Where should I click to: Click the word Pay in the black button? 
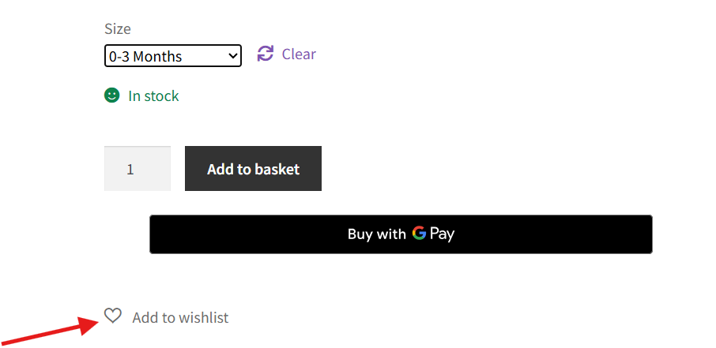443,234
